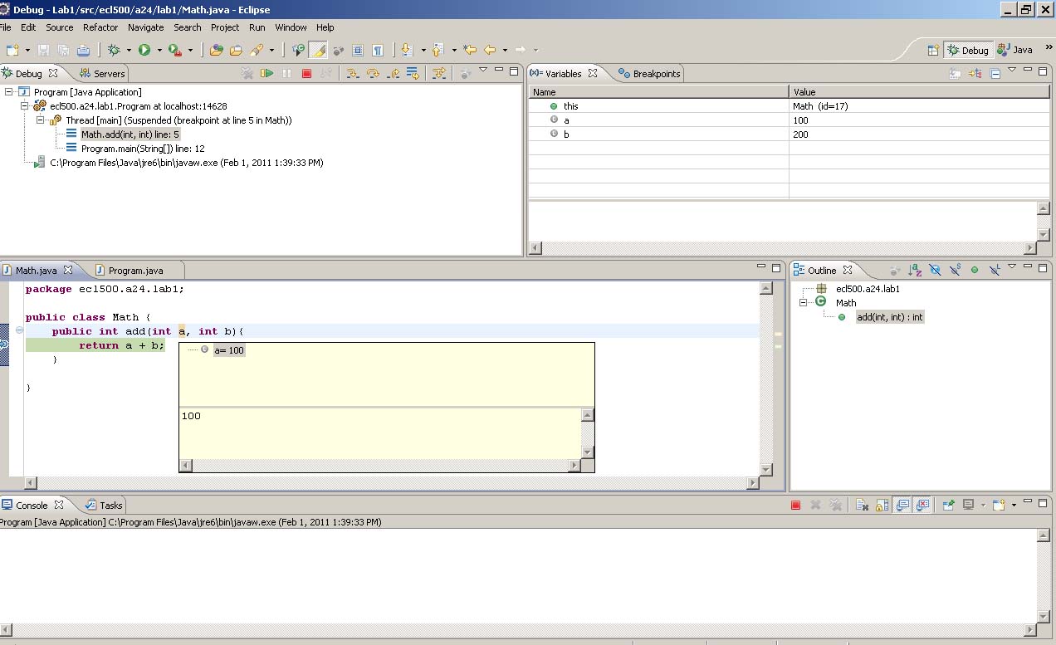Click the red Terminate button in Debug view
This screenshot has width=1056, height=645.
point(306,73)
